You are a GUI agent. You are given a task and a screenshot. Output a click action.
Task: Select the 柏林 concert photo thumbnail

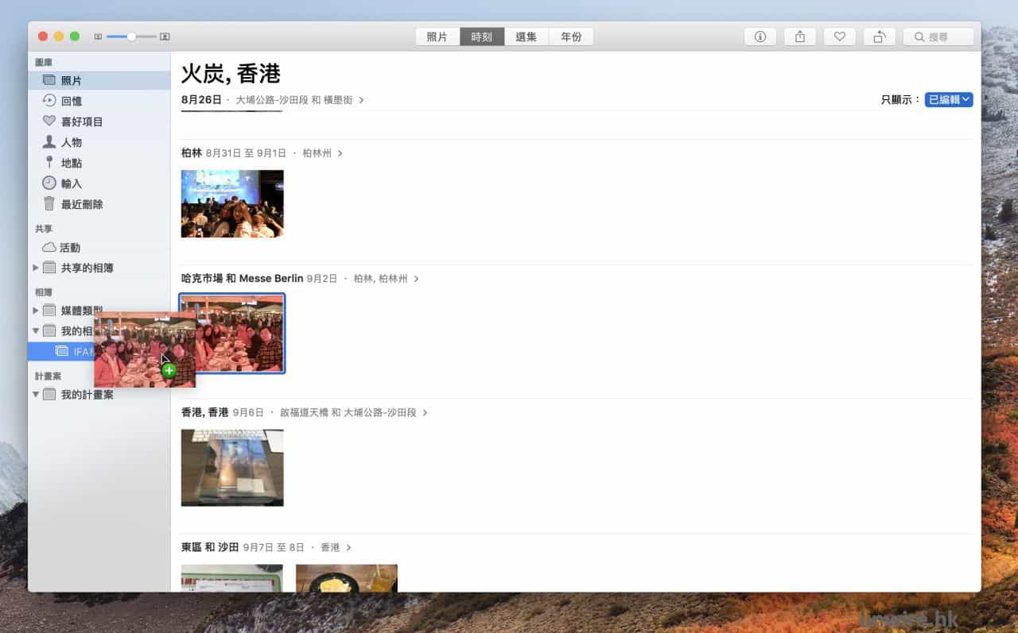pos(232,203)
